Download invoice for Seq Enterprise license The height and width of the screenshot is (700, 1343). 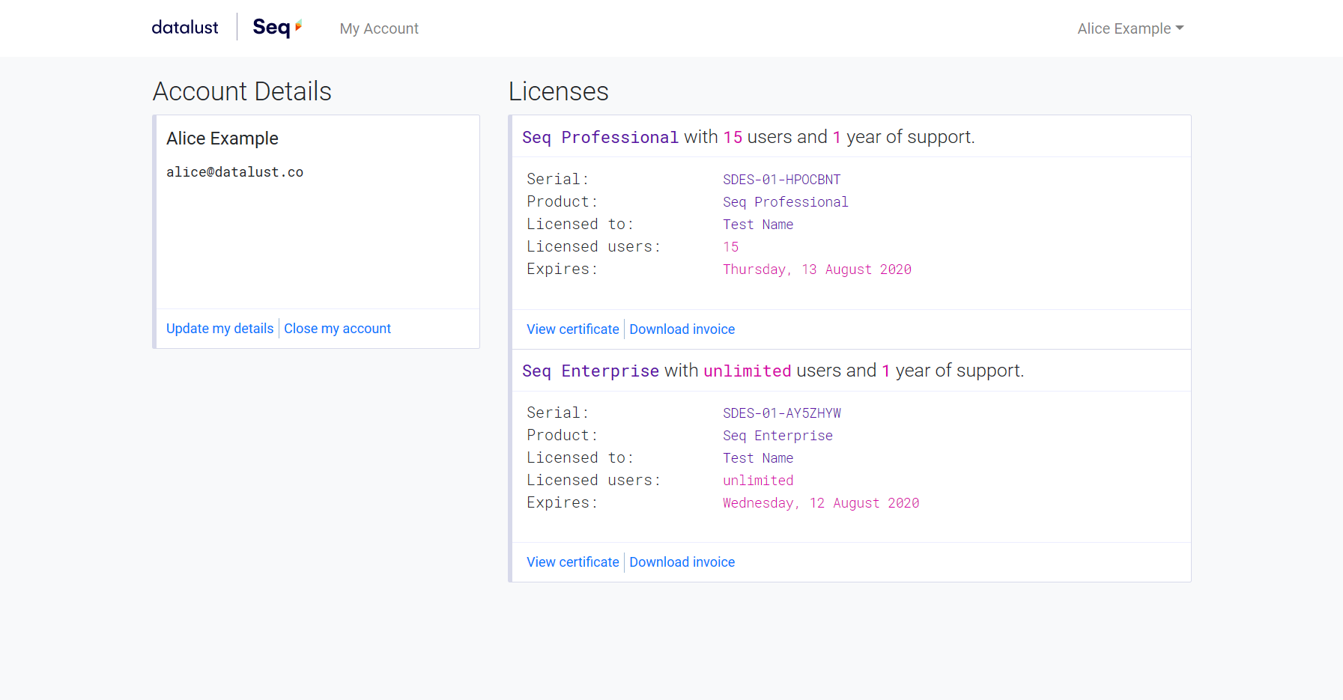(x=682, y=562)
